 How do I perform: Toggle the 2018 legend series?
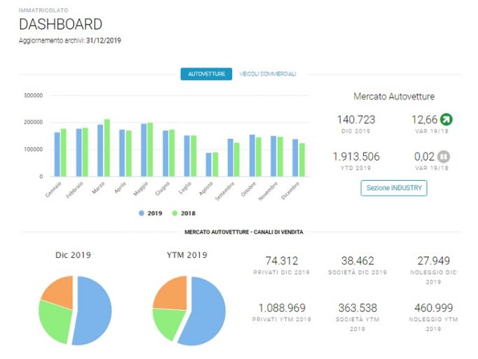point(184,213)
